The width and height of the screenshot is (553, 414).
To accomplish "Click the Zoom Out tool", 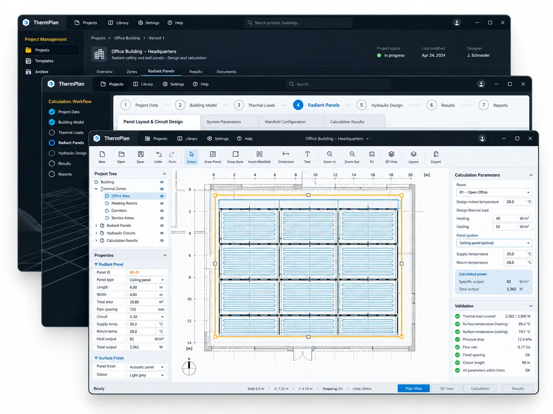I will click(352, 157).
